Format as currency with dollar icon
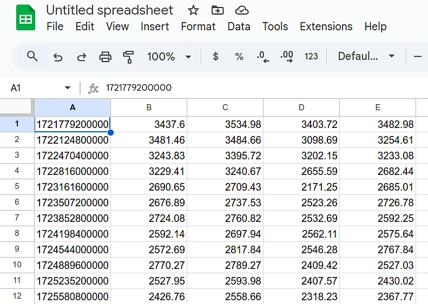428x304 pixels. 215,57
